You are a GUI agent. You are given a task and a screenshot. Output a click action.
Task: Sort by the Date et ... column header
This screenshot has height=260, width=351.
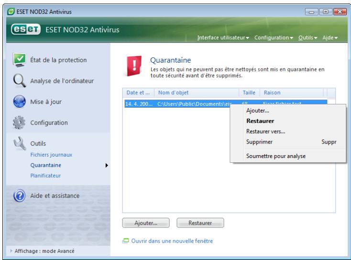pyautogui.click(x=138, y=92)
